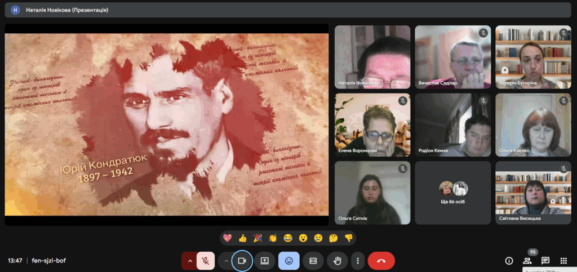Image resolution: width=577 pixels, height=272 pixels.
Task: Open meeting details info icon
Action: pos(509,261)
